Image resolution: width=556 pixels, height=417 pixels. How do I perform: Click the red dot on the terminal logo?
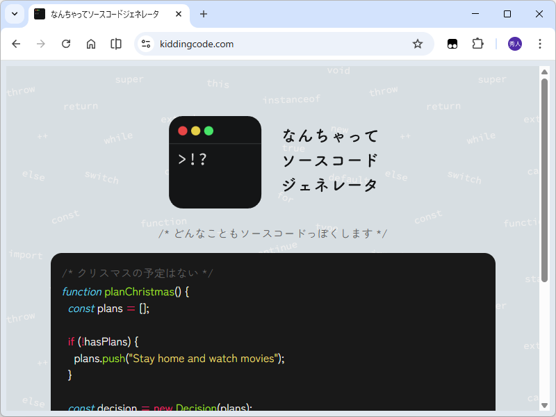click(x=181, y=130)
